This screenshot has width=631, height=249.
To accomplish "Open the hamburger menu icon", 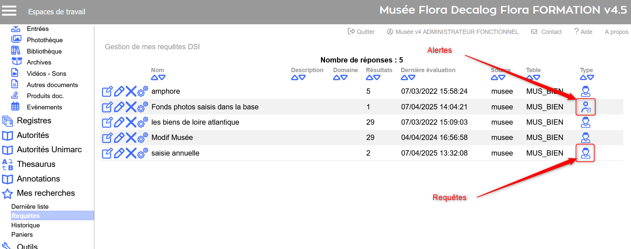I will click(x=9, y=11).
